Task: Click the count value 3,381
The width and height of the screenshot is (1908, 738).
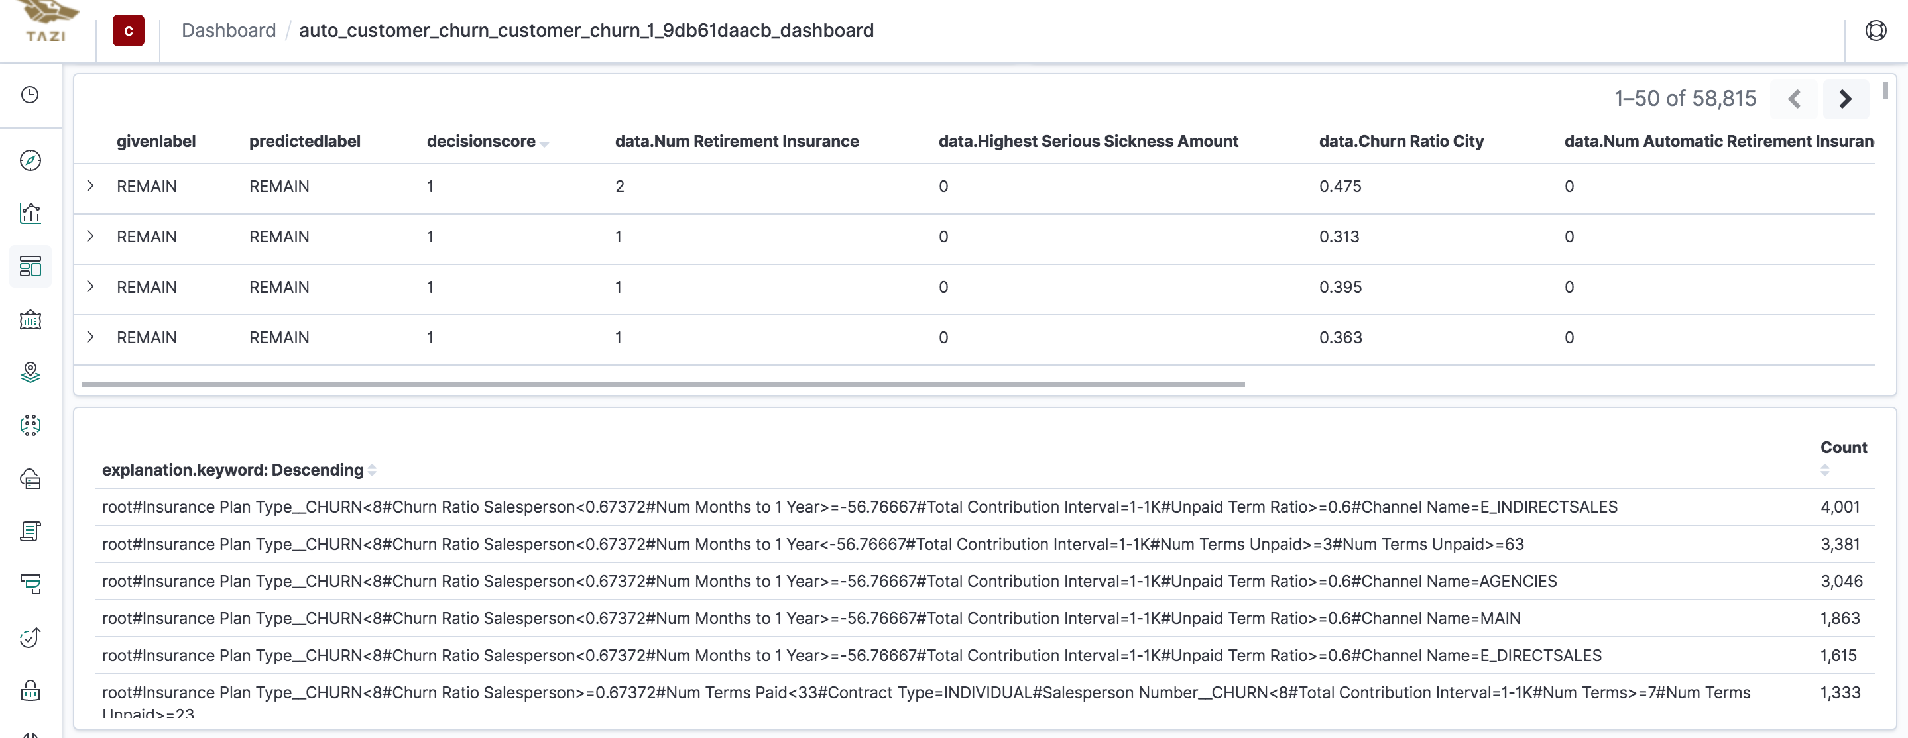Action: pos(1840,544)
